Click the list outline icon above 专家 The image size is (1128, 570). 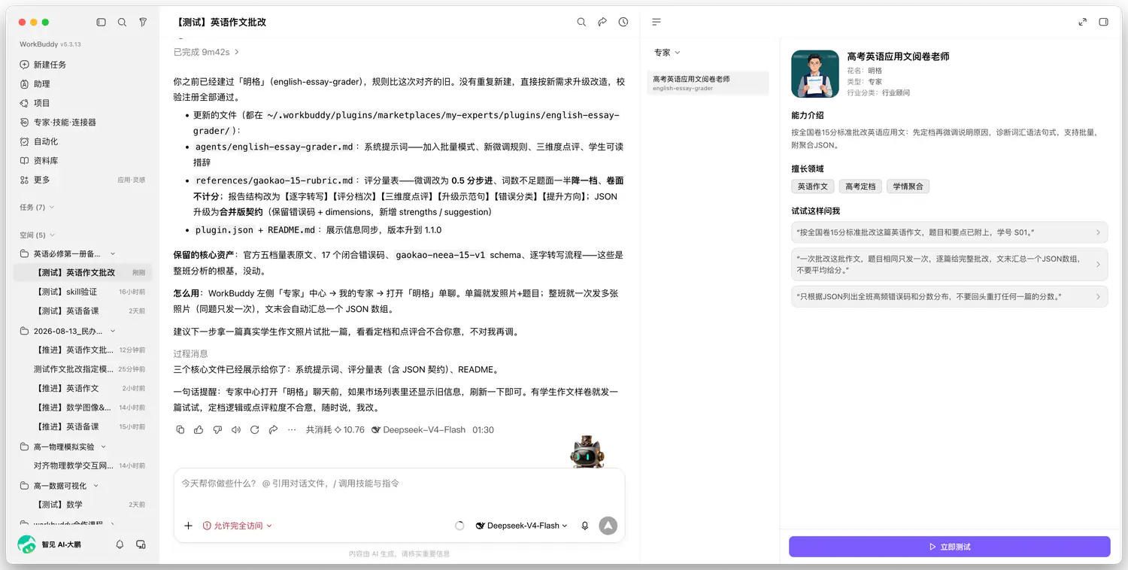pos(656,23)
